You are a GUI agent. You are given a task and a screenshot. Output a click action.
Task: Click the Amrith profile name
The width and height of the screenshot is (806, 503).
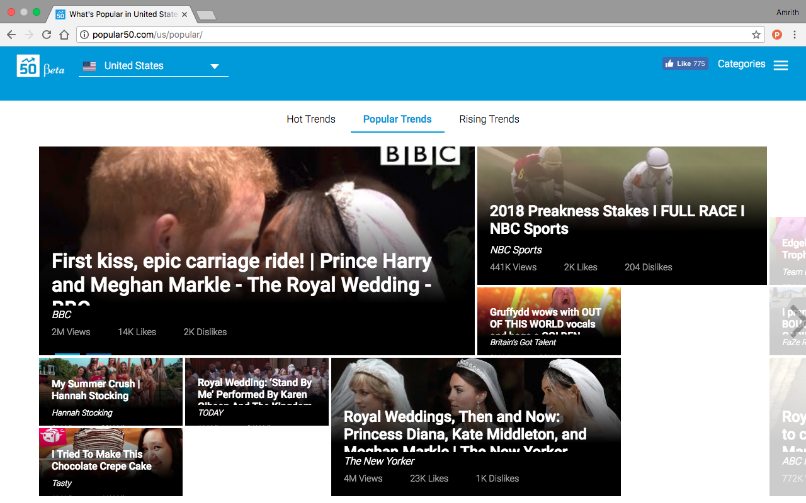coord(788,13)
